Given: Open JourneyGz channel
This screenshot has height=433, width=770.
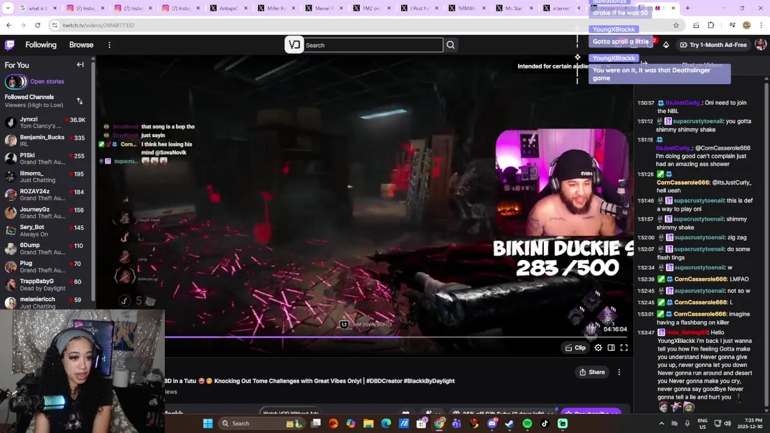Looking at the screenshot, I should pos(45,213).
